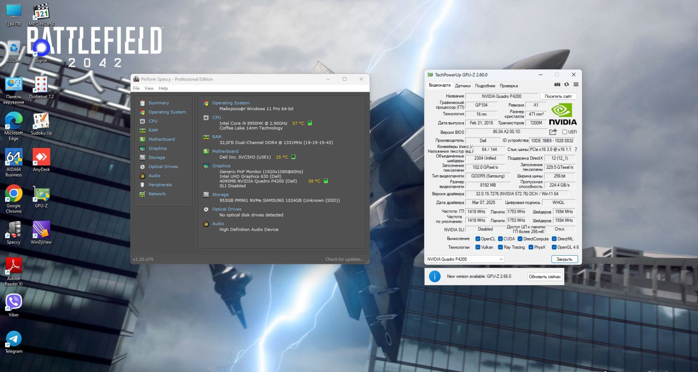
Task: Open Speccy View menu
Action: click(x=149, y=88)
